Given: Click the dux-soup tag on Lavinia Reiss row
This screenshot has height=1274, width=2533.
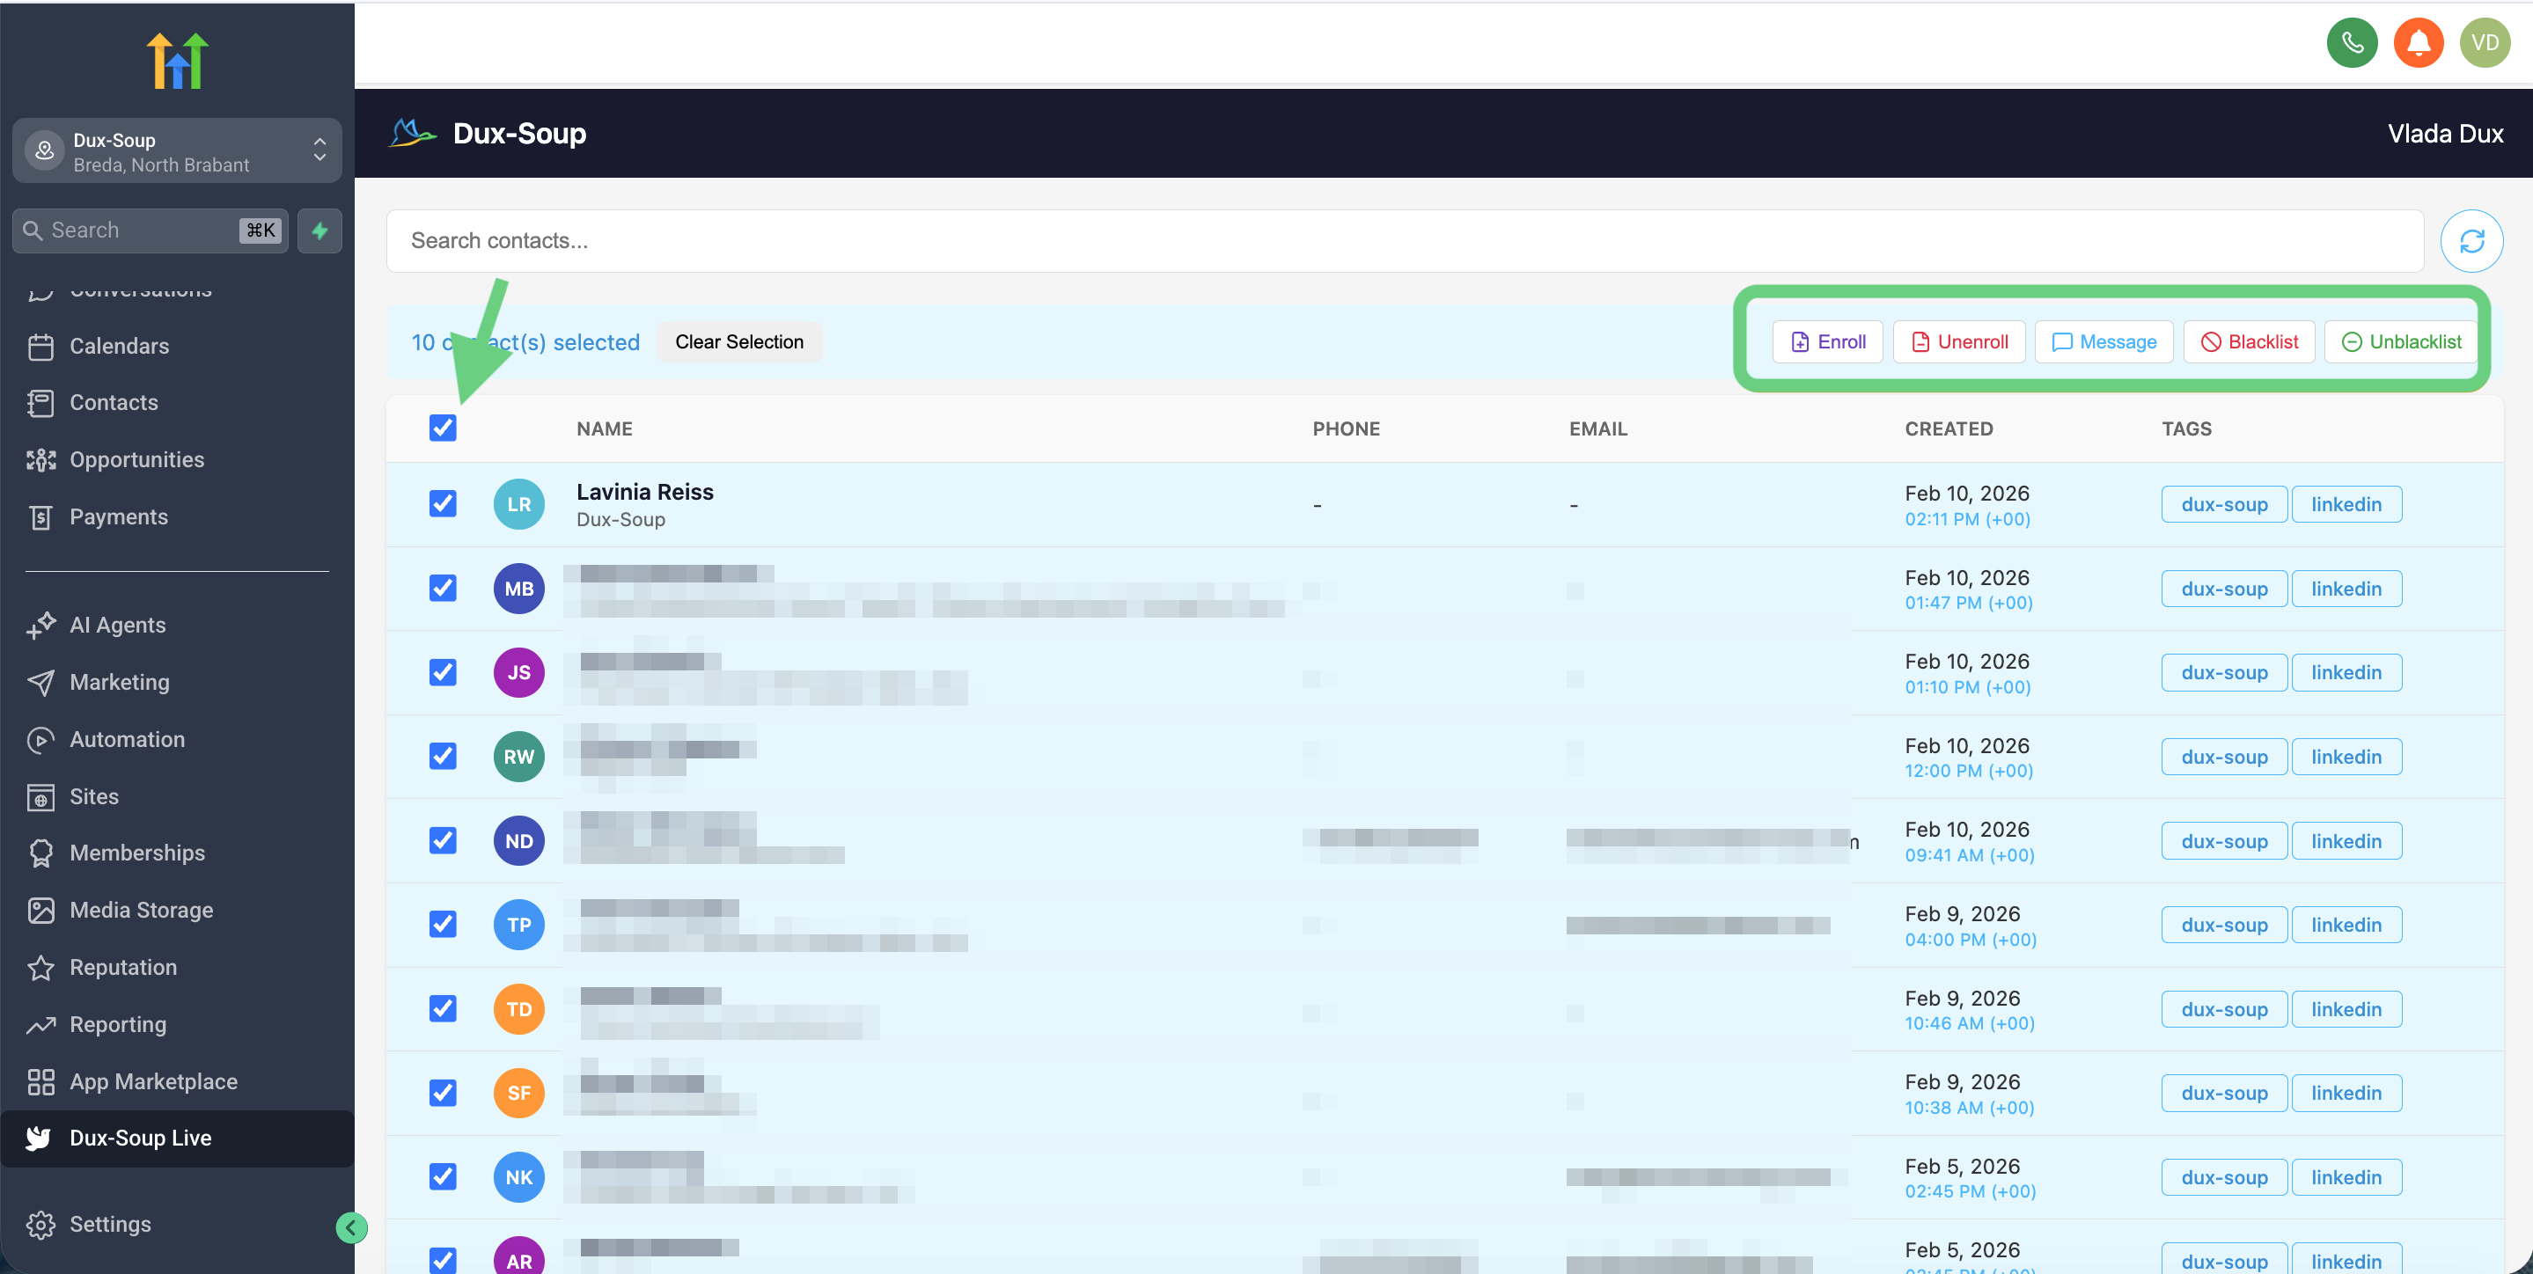Looking at the screenshot, I should pyautogui.click(x=2223, y=504).
